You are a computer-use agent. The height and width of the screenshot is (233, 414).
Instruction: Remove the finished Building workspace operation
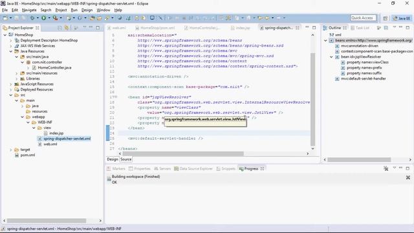click(x=408, y=177)
